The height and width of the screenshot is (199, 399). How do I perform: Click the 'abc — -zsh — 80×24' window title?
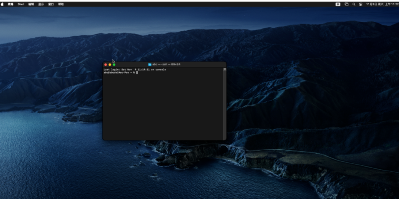tap(166, 65)
